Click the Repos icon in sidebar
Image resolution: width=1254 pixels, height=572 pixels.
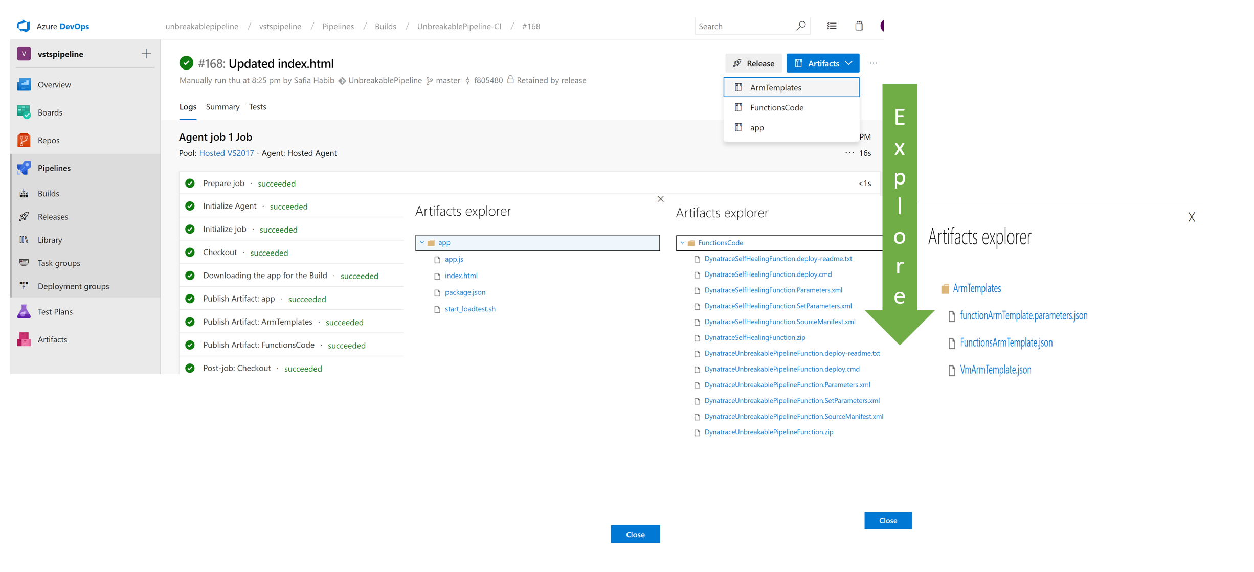[24, 140]
